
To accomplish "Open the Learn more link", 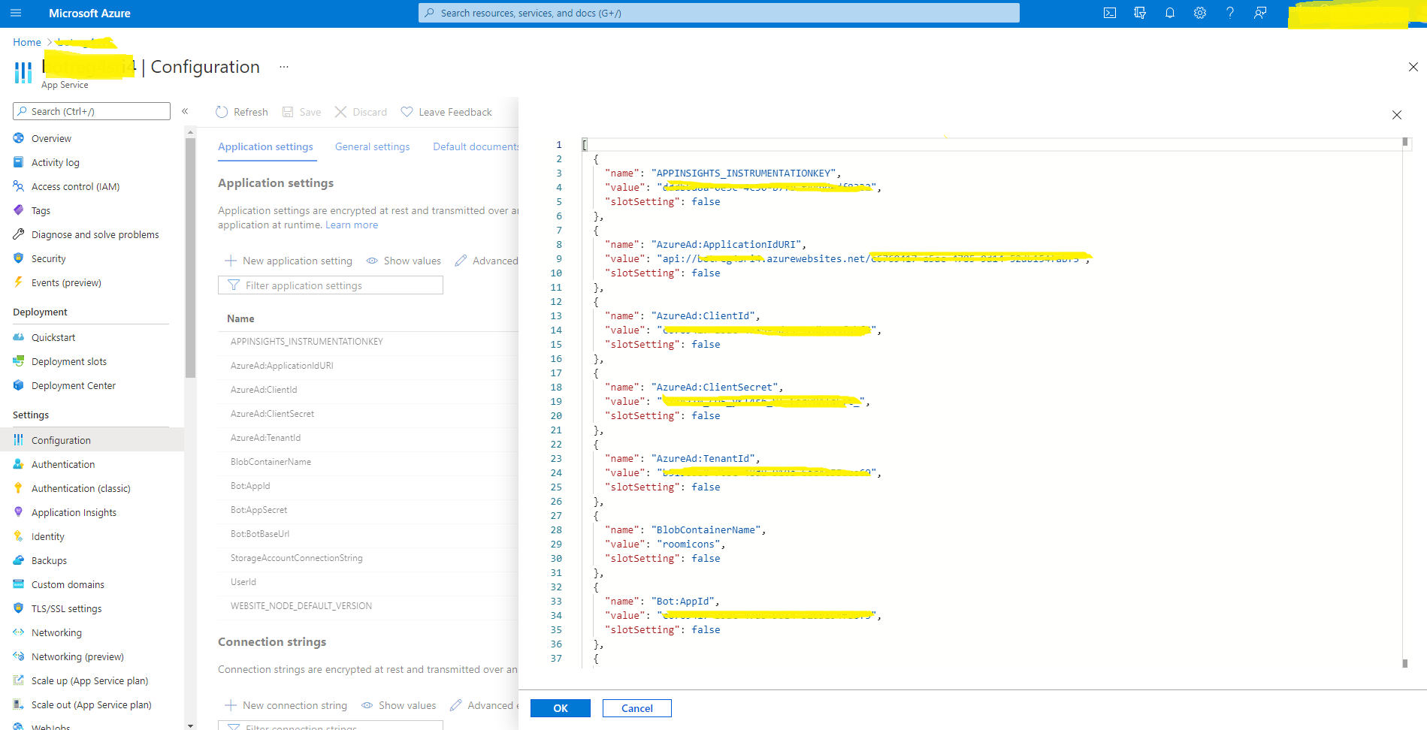I will [x=352, y=225].
